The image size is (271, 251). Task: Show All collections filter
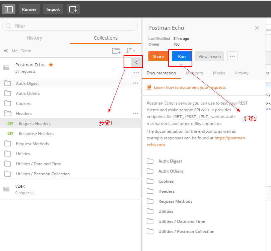[x=6, y=51]
